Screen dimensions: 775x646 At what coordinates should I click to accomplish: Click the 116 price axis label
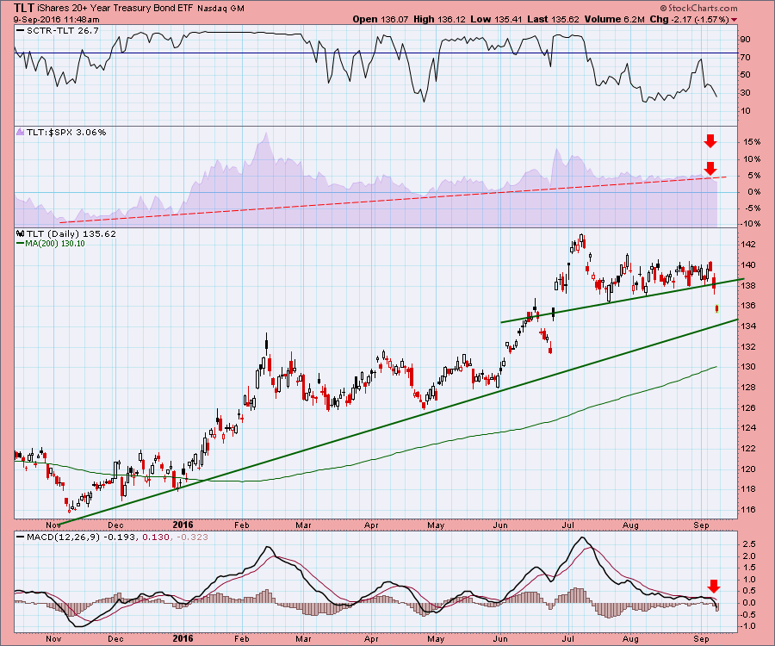coord(748,510)
